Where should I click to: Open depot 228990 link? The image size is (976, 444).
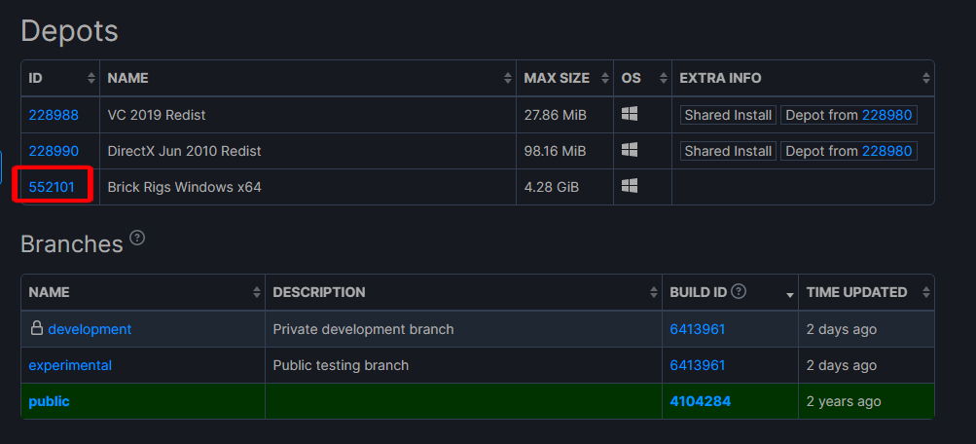pos(54,151)
